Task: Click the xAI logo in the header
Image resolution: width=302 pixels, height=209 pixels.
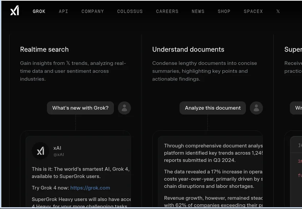Action: [x=15, y=11]
